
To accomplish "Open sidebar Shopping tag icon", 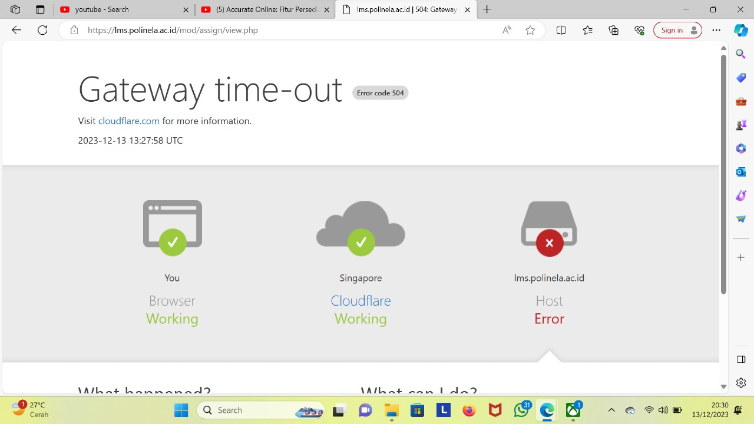I will [x=741, y=78].
